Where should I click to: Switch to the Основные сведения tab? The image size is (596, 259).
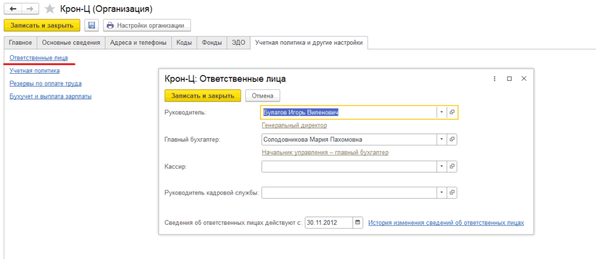71,42
